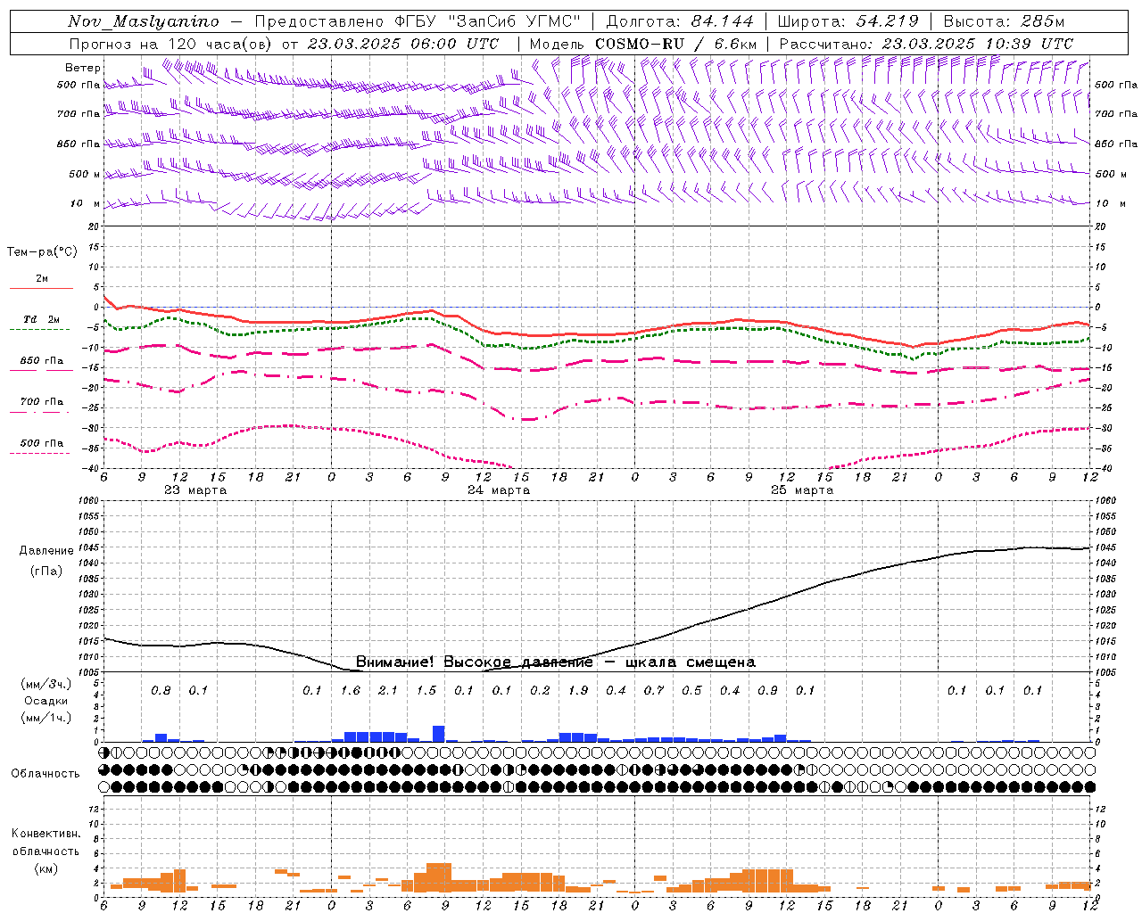This screenshot has height=913, width=1142.
Task: Click the station name Nov_Maslyanino
Action: tap(143, 21)
